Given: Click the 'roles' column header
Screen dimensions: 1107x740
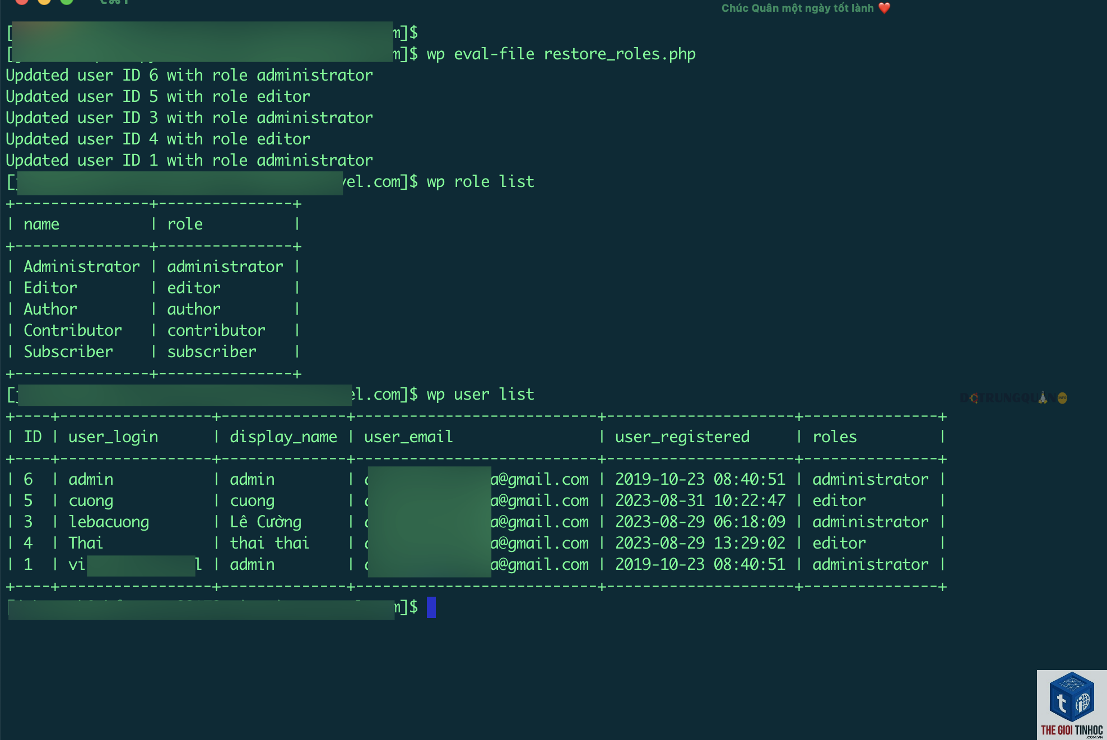Looking at the screenshot, I should click(835, 437).
